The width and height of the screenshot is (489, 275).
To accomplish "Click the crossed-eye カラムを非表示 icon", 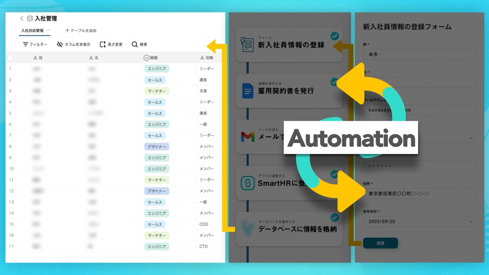I will click(x=60, y=44).
